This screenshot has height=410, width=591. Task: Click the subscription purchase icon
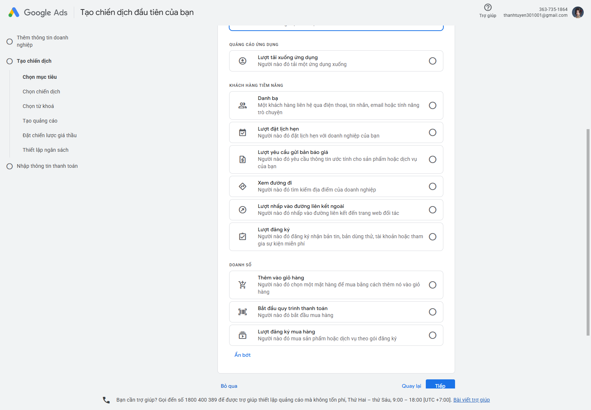pos(242,335)
